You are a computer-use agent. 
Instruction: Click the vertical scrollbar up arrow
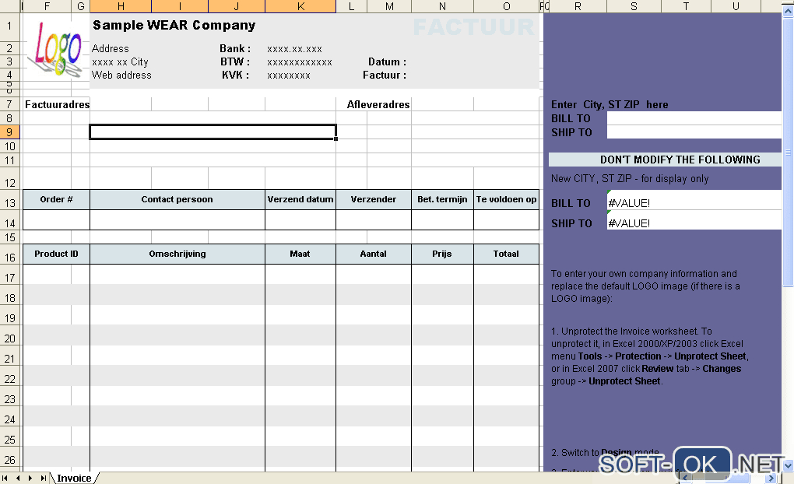pyautogui.click(x=788, y=12)
